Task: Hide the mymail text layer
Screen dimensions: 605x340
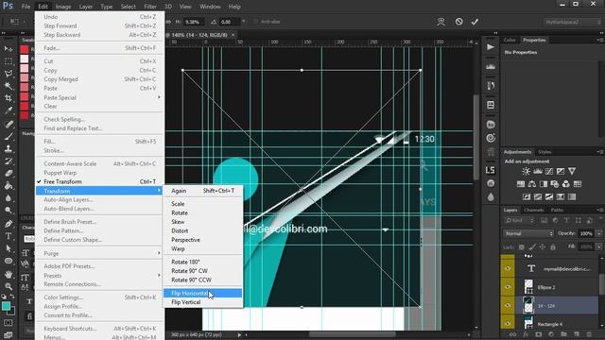Action: point(508,268)
